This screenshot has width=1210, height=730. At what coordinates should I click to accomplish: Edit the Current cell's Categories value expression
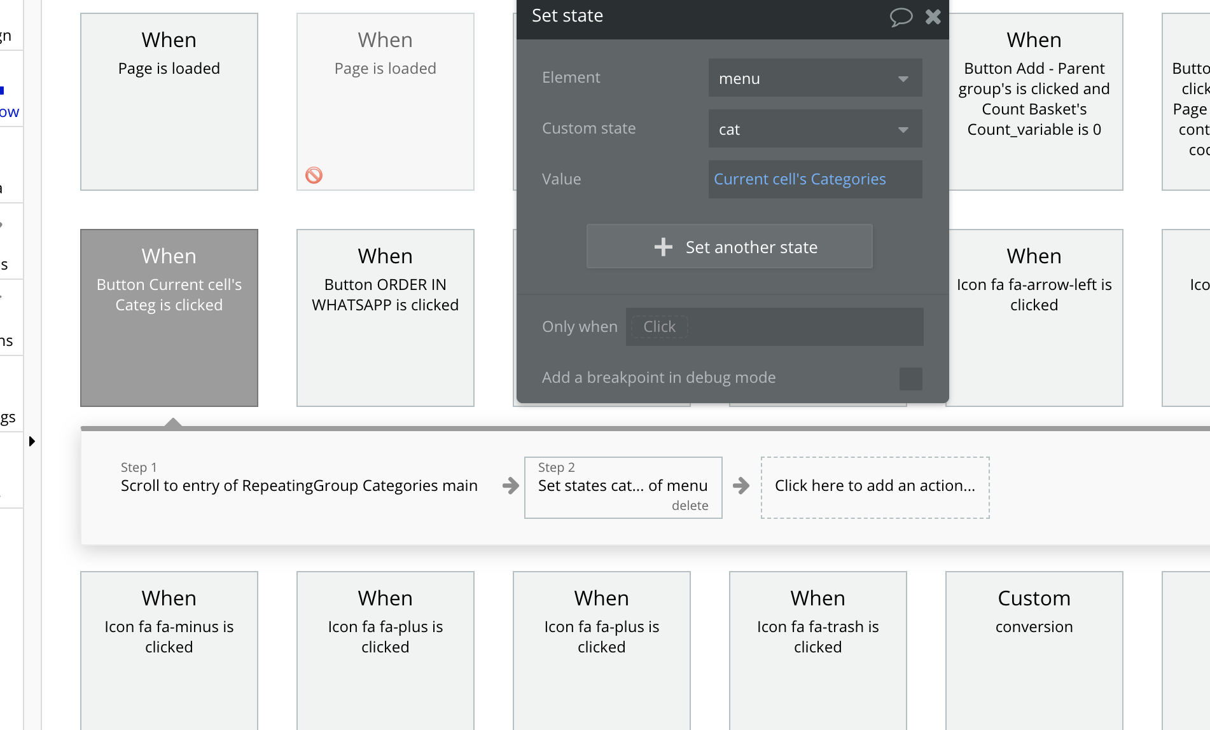(x=800, y=179)
